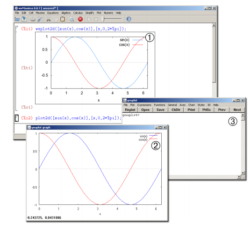Open the Plot menu in wxMaxima
The image size is (251, 225).
99,13
